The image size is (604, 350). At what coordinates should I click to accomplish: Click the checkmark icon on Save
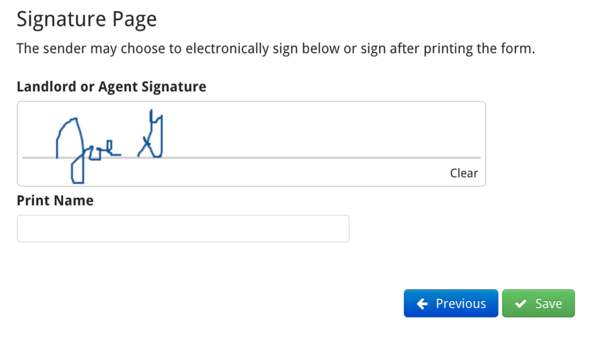tap(520, 303)
